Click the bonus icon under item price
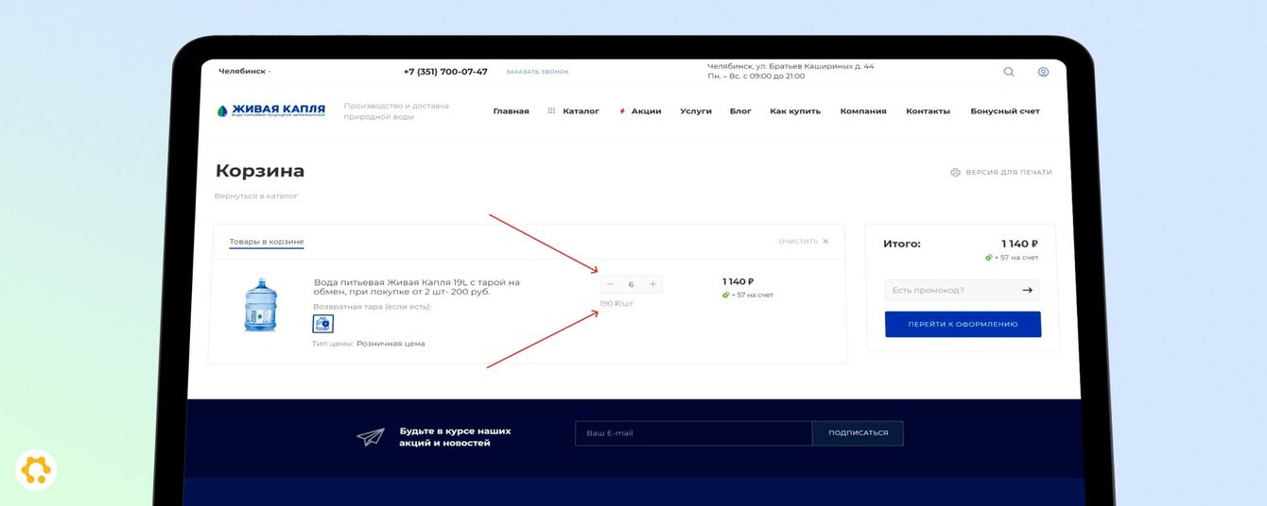 pyautogui.click(x=726, y=295)
